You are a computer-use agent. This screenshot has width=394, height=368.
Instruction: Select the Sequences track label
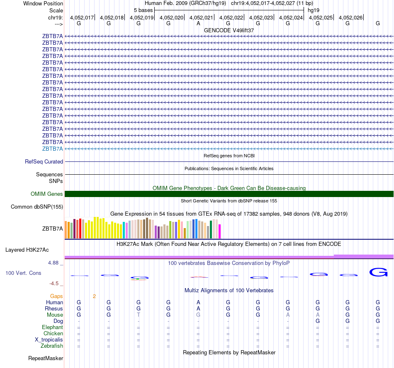click(x=49, y=174)
